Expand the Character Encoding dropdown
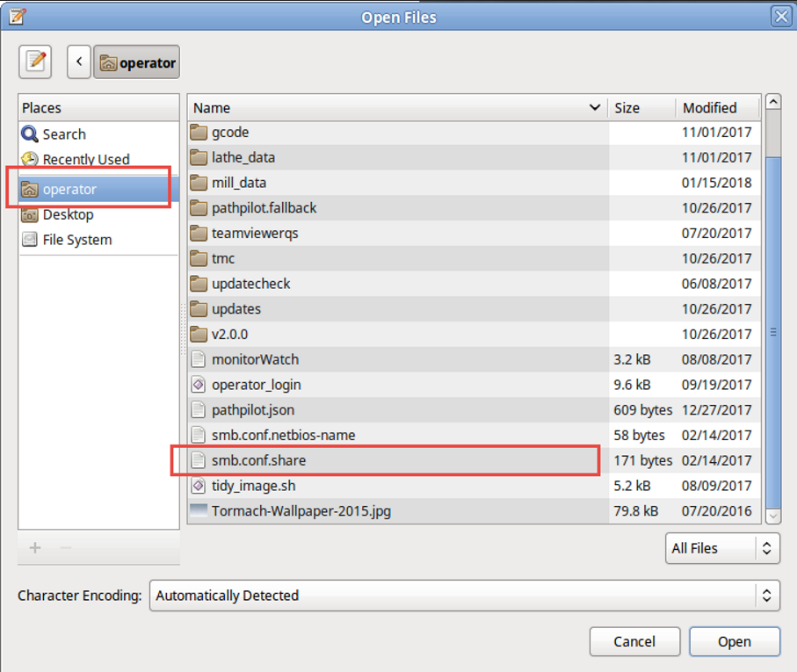The height and width of the screenshot is (672, 797). [x=464, y=596]
